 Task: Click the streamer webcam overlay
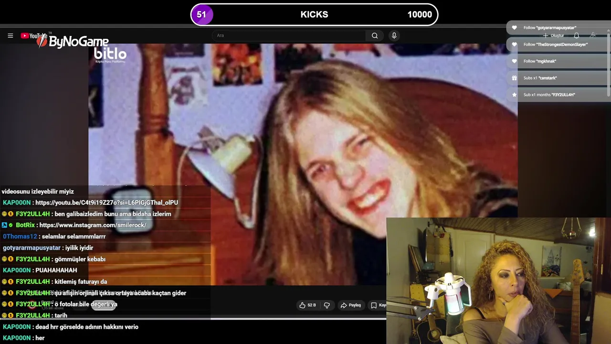click(x=498, y=281)
